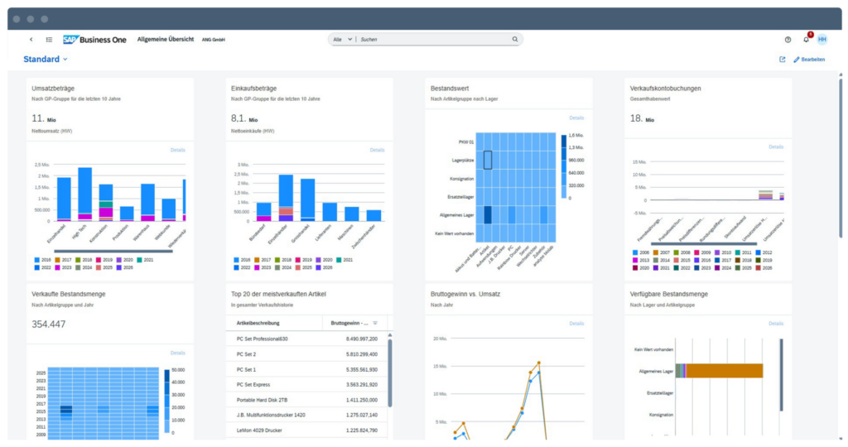Image resolution: width=848 pixels, height=447 pixels.
Task: Toggle 2019 legend swatch in Verkaufskontobuchungen chart
Action: tap(759, 260)
